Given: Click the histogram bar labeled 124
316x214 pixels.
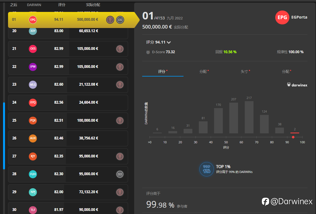Looking at the screenshot, I should (x=264, y=124).
